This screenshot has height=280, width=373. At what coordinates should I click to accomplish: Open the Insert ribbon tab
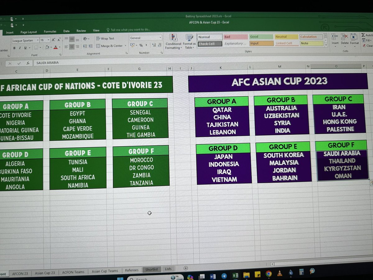(10, 32)
